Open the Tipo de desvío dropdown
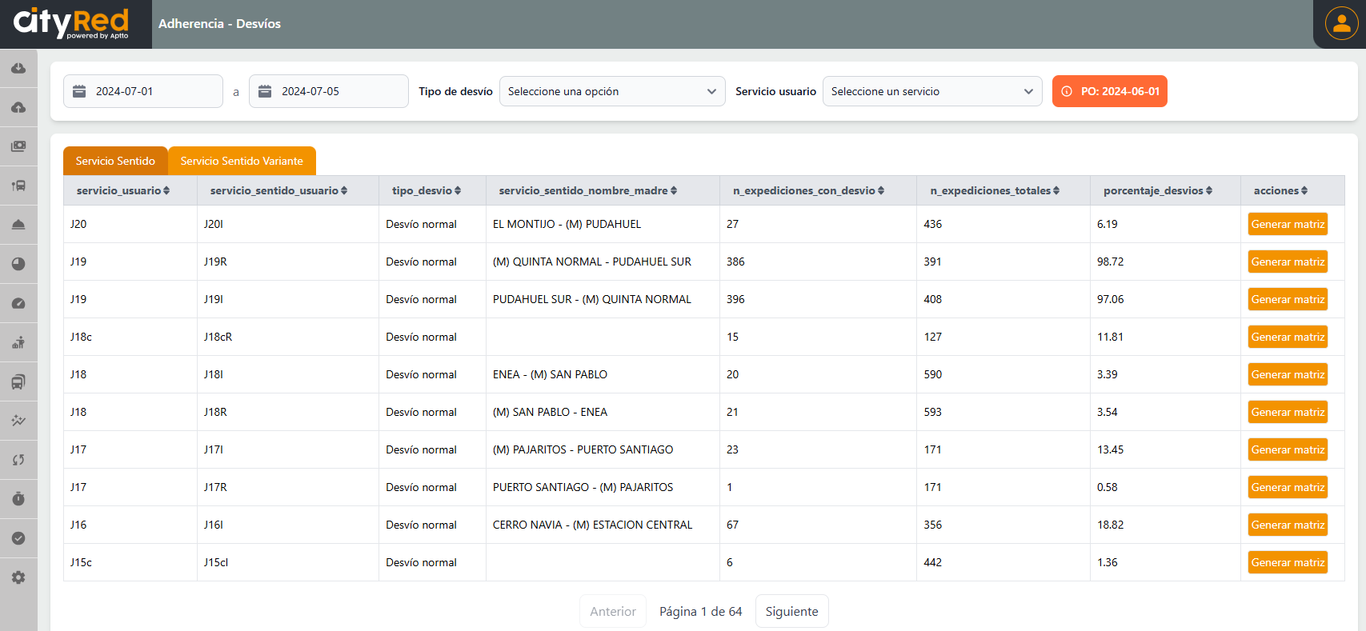The height and width of the screenshot is (631, 1366). pos(612,91)
